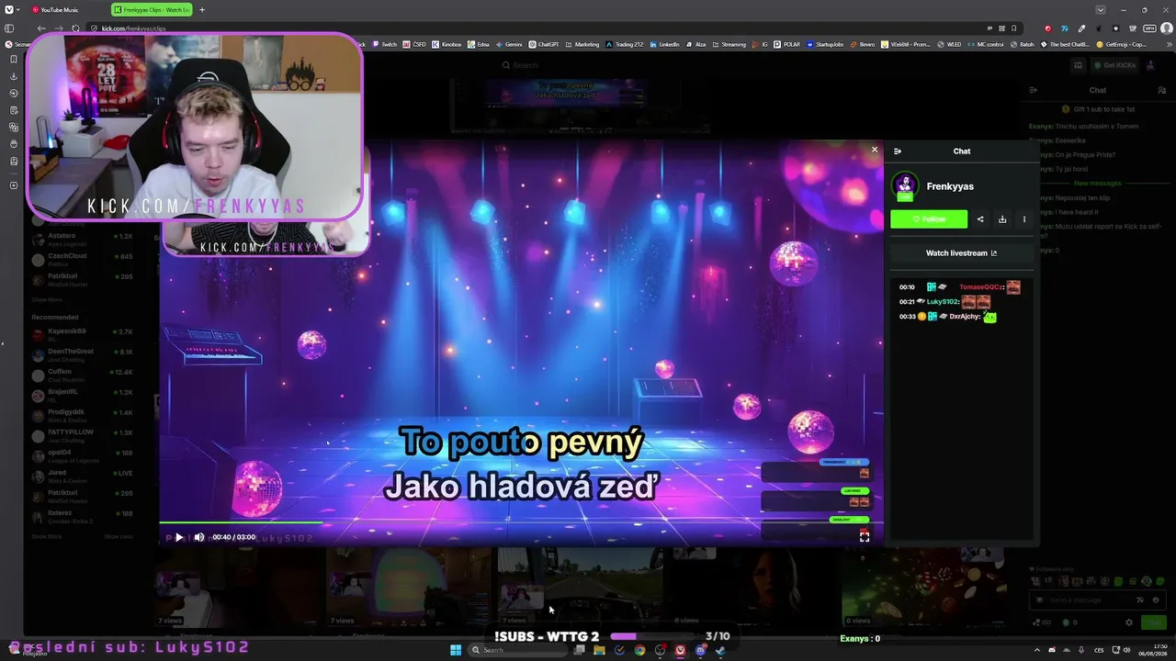The image size is (1176, 661).
Task: Switch to the YouTube Music browser tab
Action: pos(62,10)
